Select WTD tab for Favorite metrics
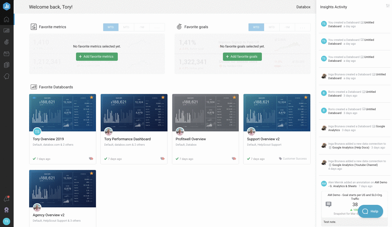Screen dimensions: 392x227 pos(111,27)
